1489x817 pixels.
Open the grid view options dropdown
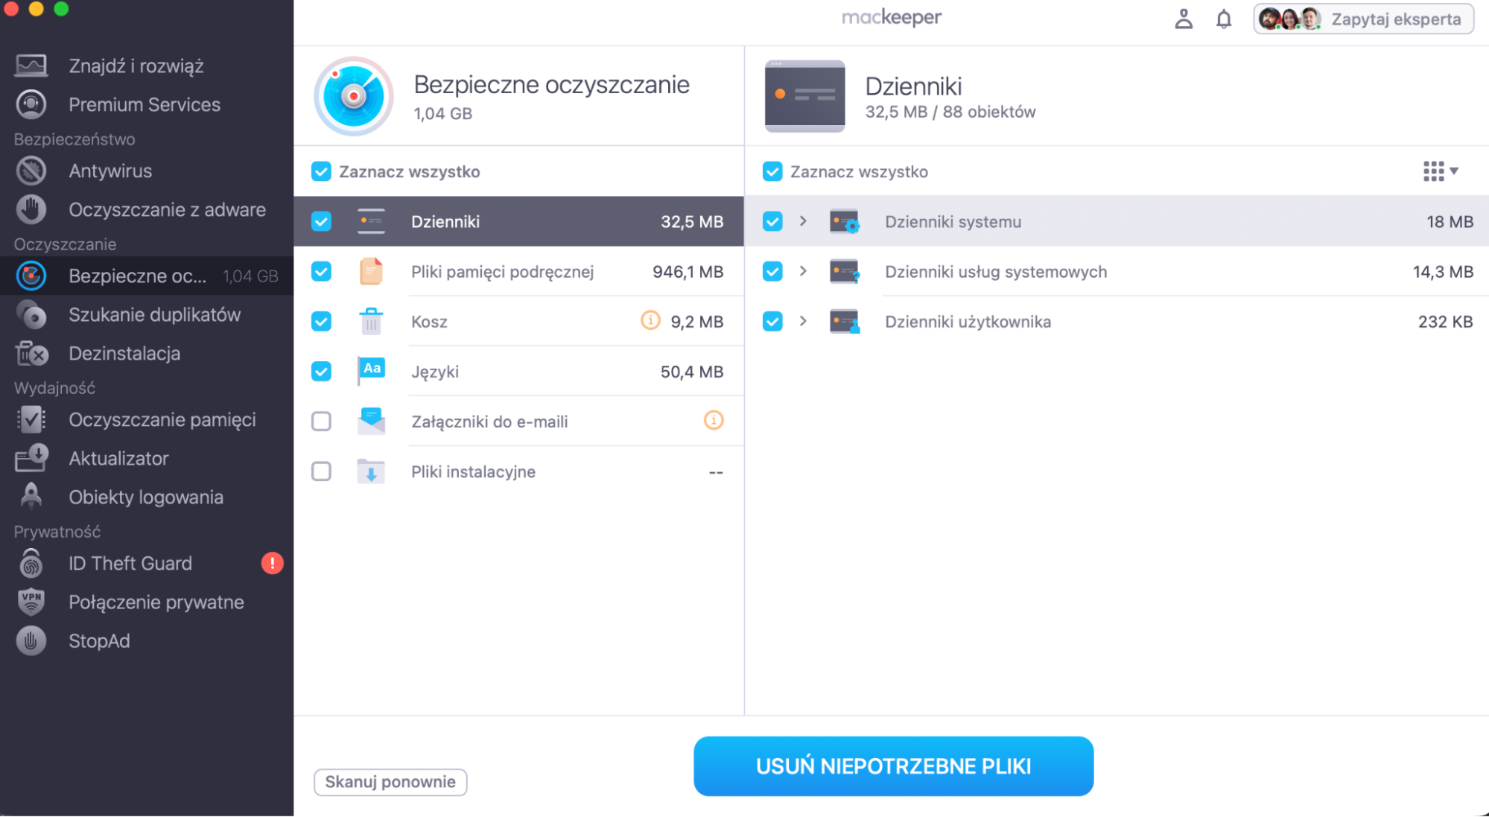coord(1441,171)
